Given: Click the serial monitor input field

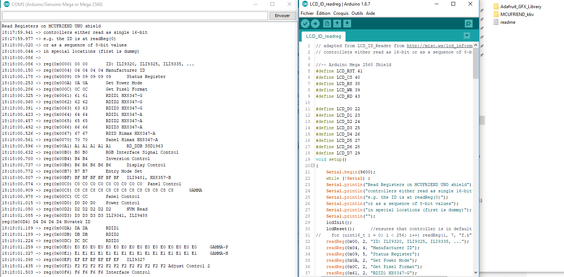Looking at the screenshot, I should tap(135, 16).
